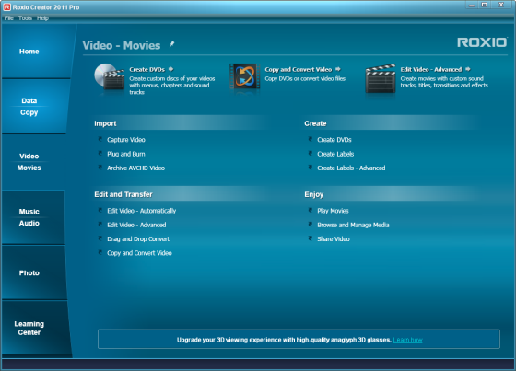Viewport: 516px width, 371px height.
Task: Click the 3D glasses upgrade banner text
Action: pyautogui.click(x=284, y=340)
